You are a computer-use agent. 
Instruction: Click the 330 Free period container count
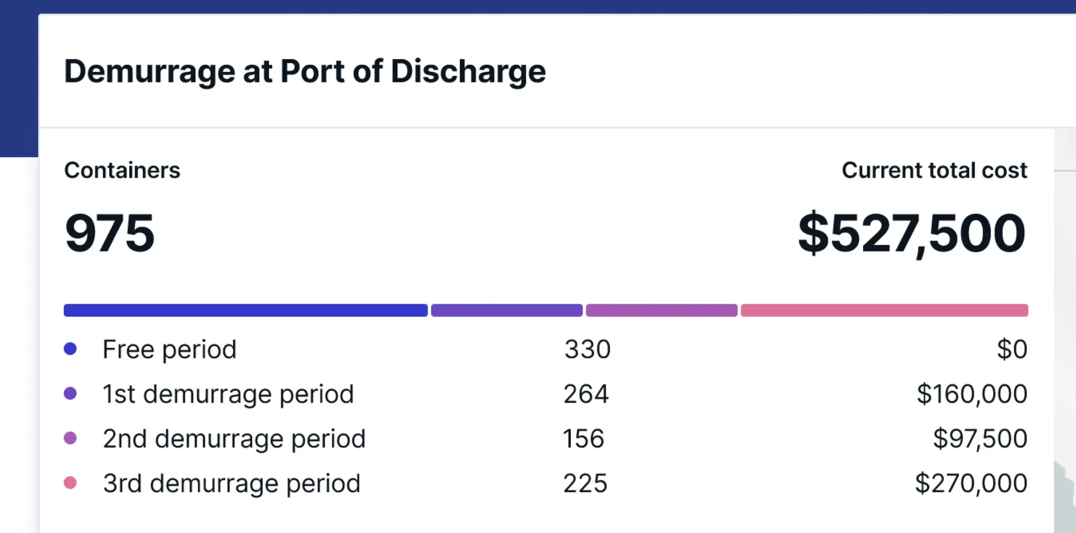[587, 349]
